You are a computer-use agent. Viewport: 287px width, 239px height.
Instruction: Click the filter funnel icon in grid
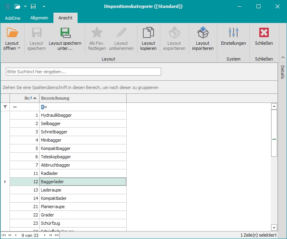pos(5,107)
